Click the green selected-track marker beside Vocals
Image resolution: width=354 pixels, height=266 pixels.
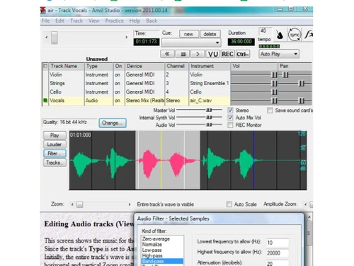tap(45, 100)
